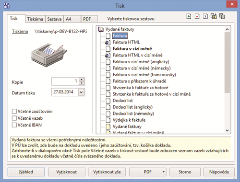This screenshot has width=240, height=182.
Task: Expand the PDF button dropdown arrow
Action: (164, 172)
